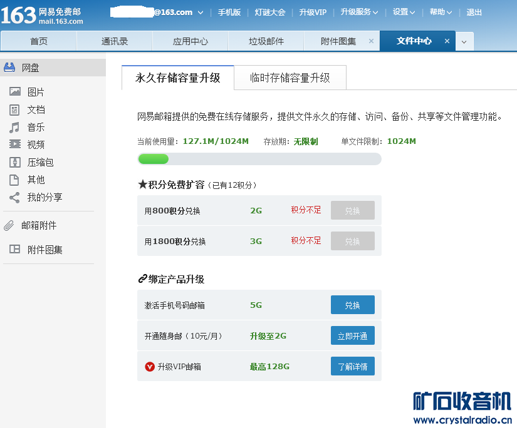The image size is (517, 428).
Task: Click the 音乐 music note icon
Action: pos(14,127)
